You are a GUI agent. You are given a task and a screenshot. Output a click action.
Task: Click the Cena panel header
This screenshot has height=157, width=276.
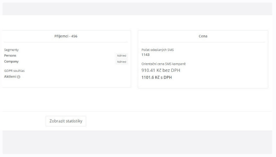click(x=203, y=36)
